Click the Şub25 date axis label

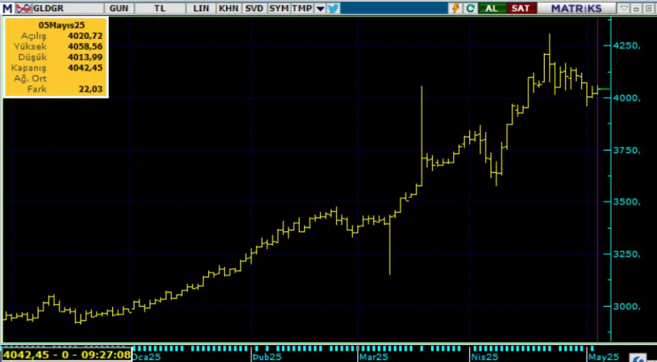267,357
